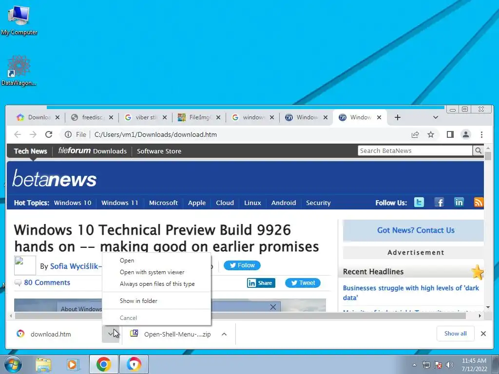Viewport: 499px width, 374px height.
Task: Click Show all downloads button
Action: tap(456, 334)
